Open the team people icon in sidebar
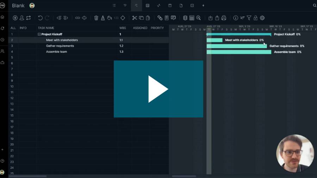The image size is (317, 178). coord(2,51)
